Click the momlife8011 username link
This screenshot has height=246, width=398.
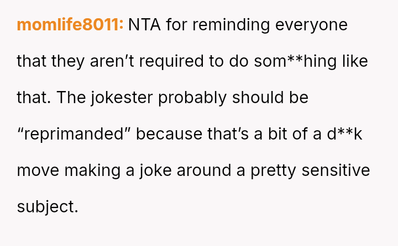pyautogui.click(x=70, y=25)
